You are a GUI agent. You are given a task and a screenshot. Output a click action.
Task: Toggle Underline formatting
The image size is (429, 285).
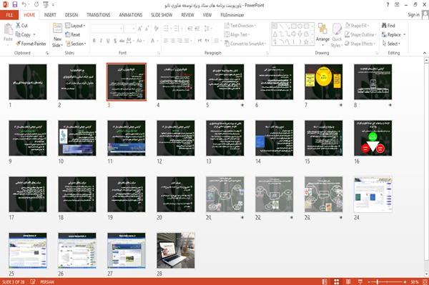point(108,41)
